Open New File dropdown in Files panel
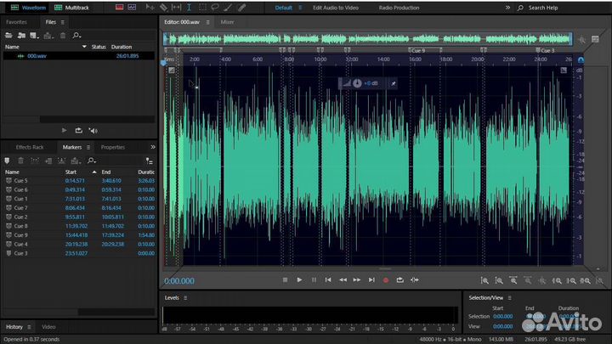612x344 pixels. [34, 36]
